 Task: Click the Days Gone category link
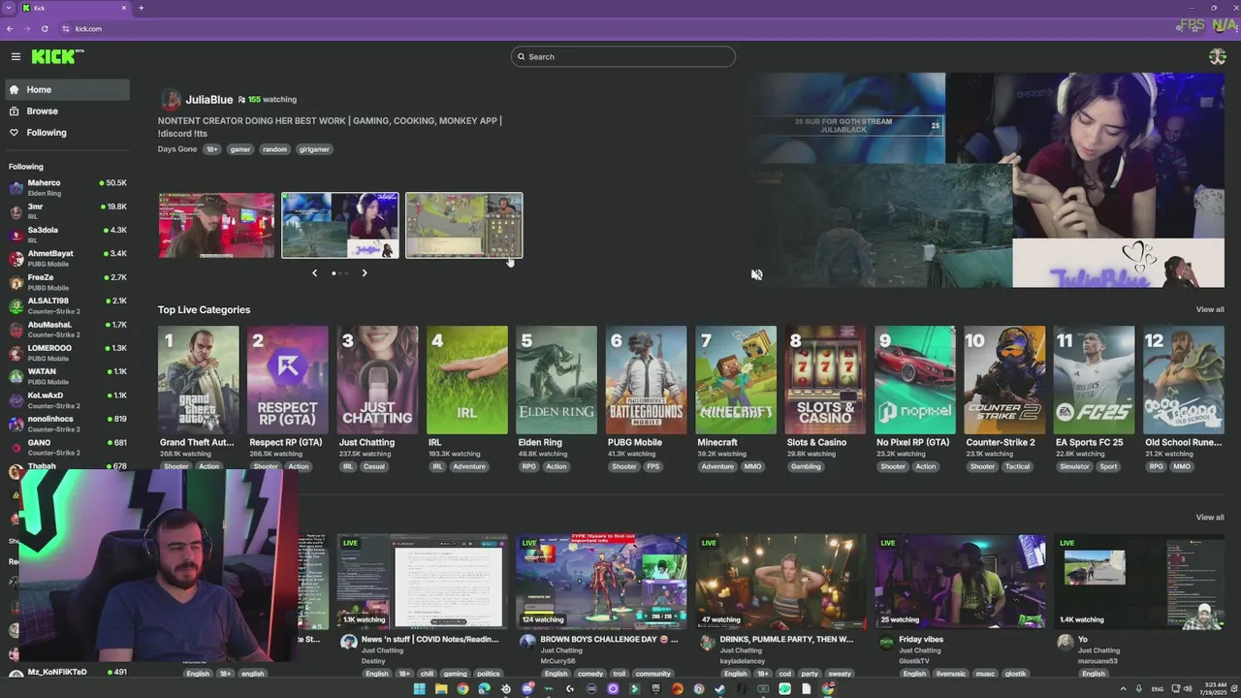pos(177,149)
